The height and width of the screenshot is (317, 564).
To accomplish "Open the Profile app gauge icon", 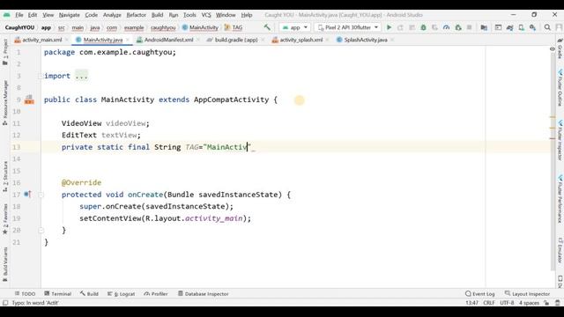I will click(x=447, y=27).
